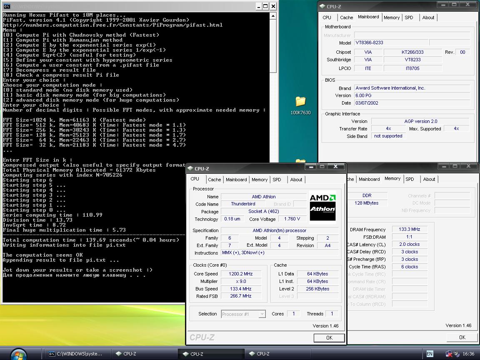Click the Mainboard CPU-Z window title icon
This screenshot has width=480, height=360.
[322, 6]
